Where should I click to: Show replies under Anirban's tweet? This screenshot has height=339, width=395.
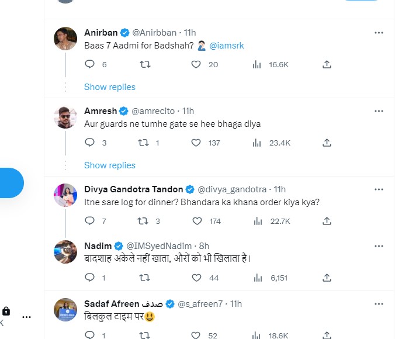tap(109, 87)
